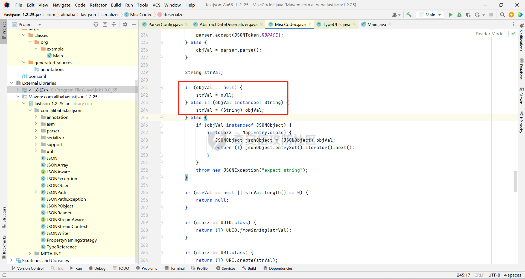Click the Version Control button
The height and width of the screenshot is (279, 525).
click(x=28, y=268)
